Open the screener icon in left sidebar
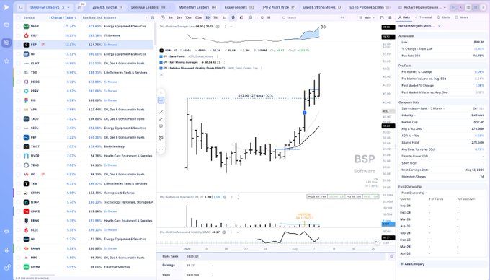This screenshot has height=280, width=490. coord(6,43)
